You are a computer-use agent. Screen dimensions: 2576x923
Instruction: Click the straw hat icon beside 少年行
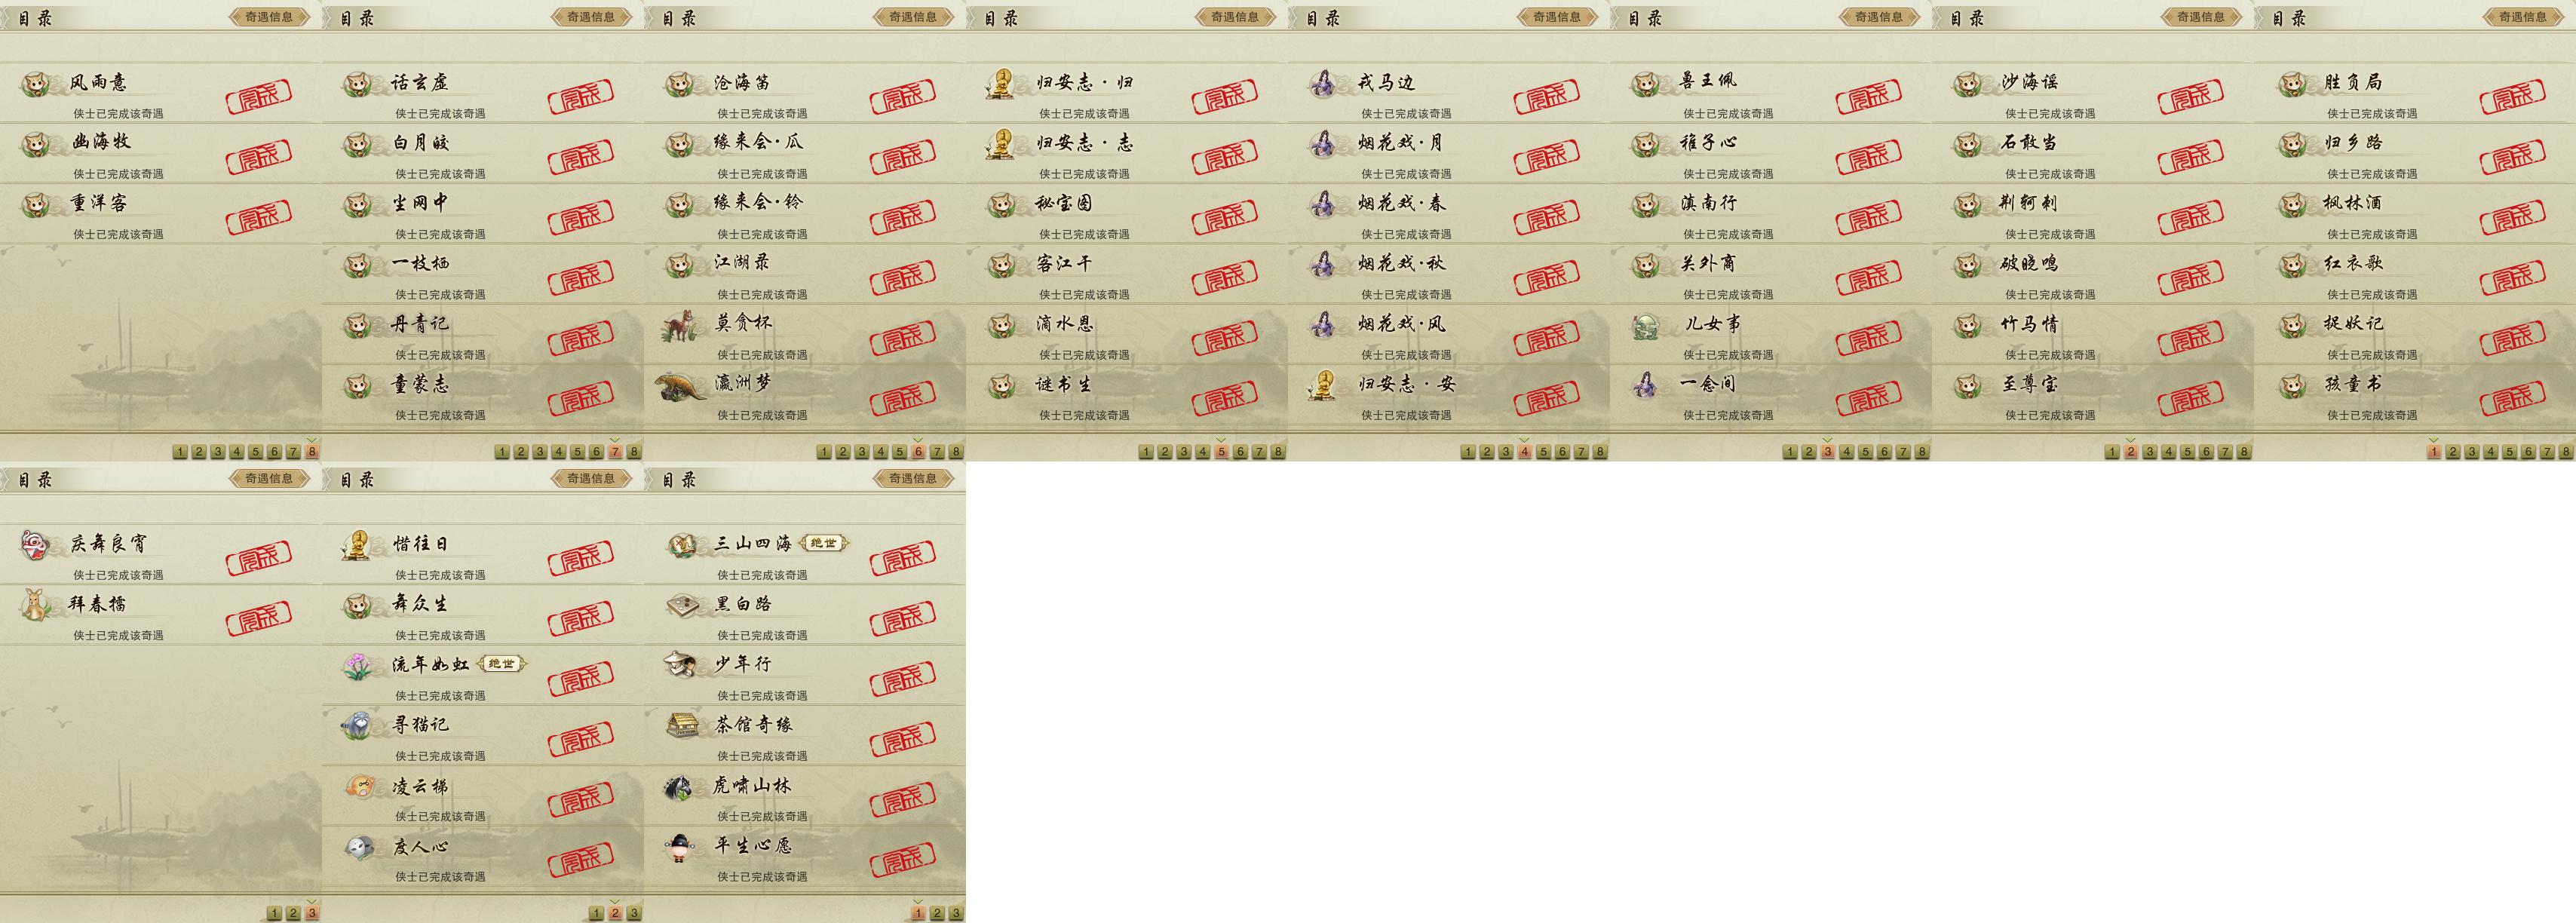(x=681, y=665)
